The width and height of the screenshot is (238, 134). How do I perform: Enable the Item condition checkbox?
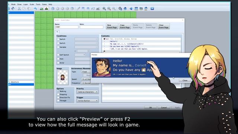point(58,59)
